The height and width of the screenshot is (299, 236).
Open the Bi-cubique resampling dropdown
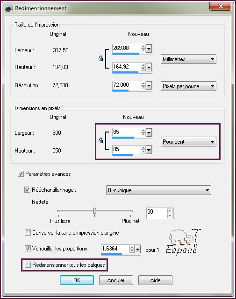[x=158, y=190]
